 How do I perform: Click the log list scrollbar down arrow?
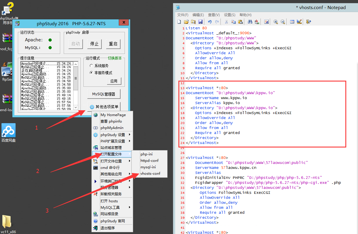(x=76, y=108)
